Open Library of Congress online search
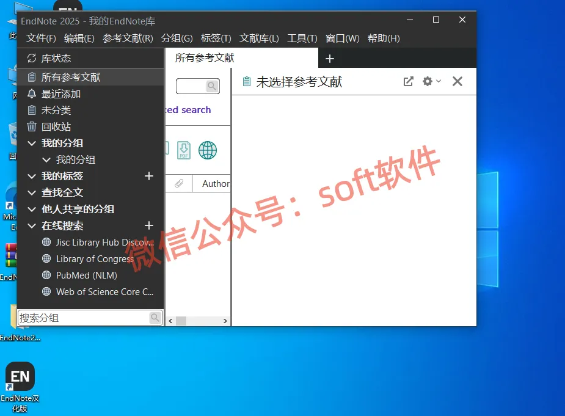Image resolution: width=565 pixels, height=416 pixels. pos(88,259)
